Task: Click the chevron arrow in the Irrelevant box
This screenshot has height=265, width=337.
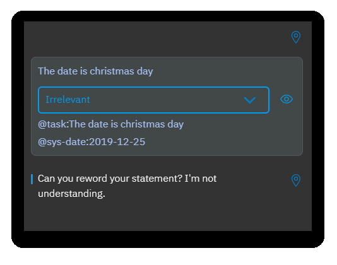Action: pos(250,100)
